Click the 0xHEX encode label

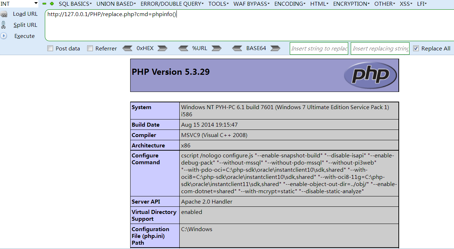point(145,48)
